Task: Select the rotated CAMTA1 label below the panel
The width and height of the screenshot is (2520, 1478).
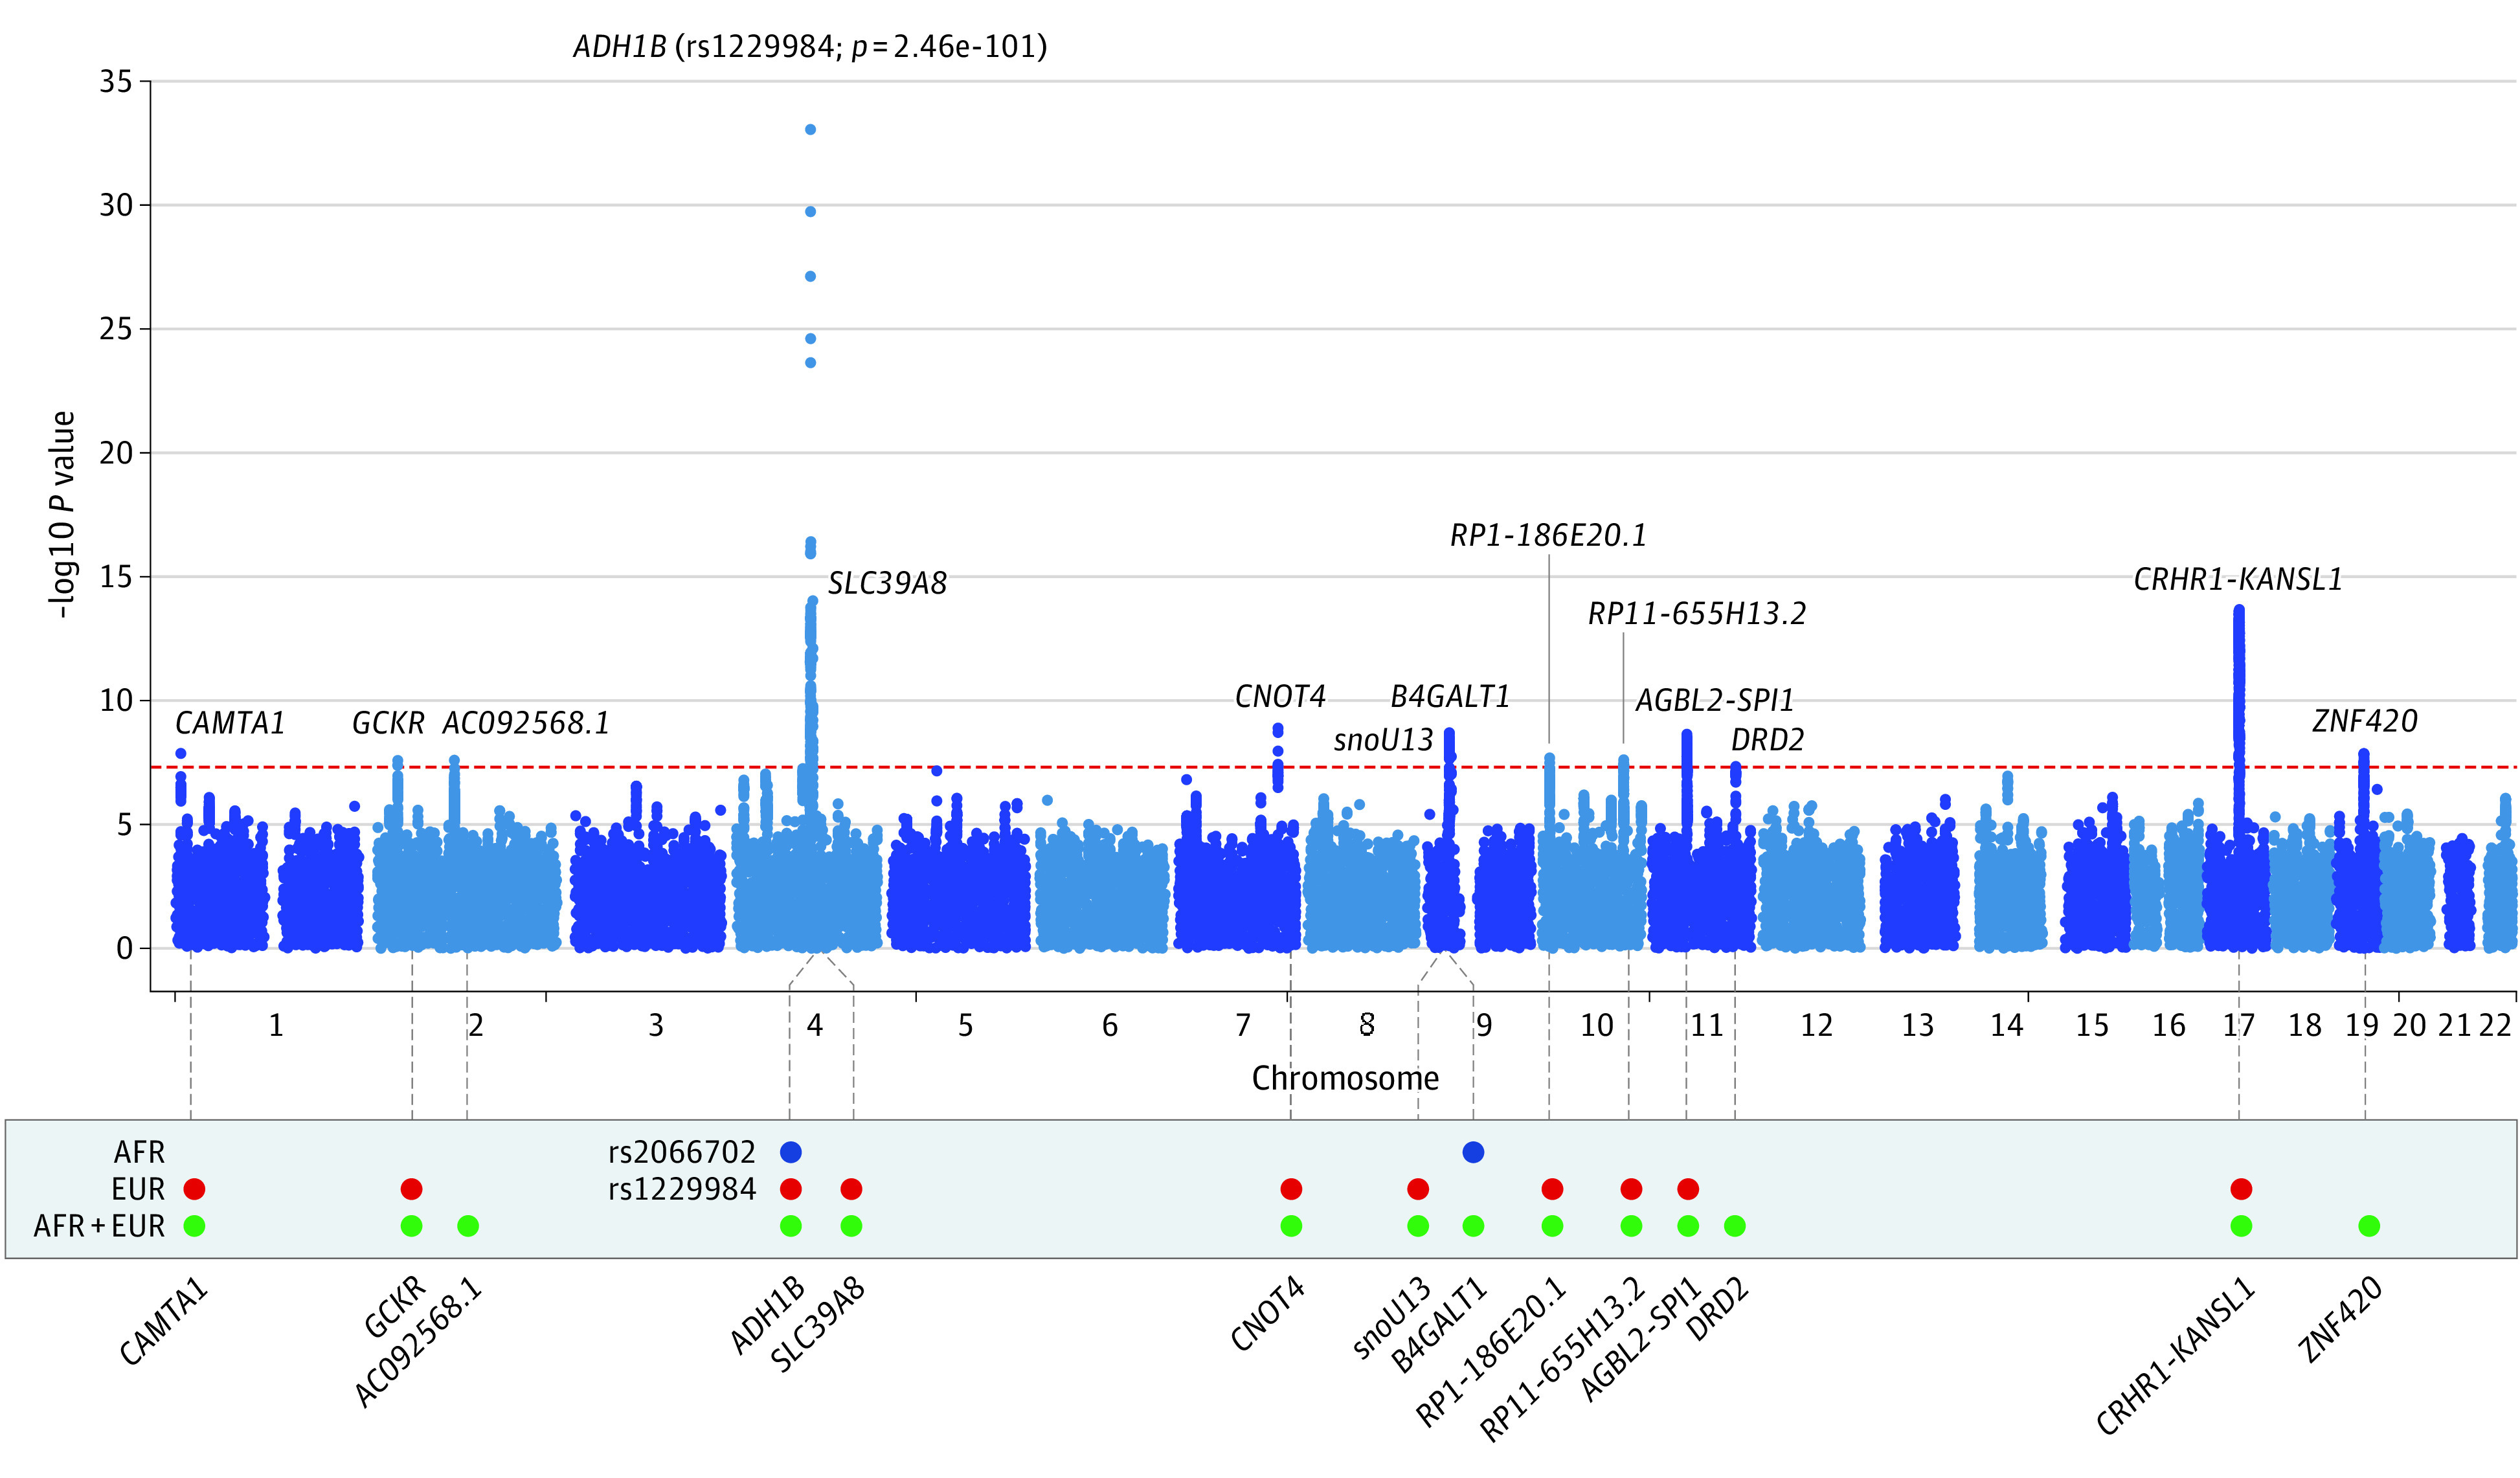Action: (164, 1322)
